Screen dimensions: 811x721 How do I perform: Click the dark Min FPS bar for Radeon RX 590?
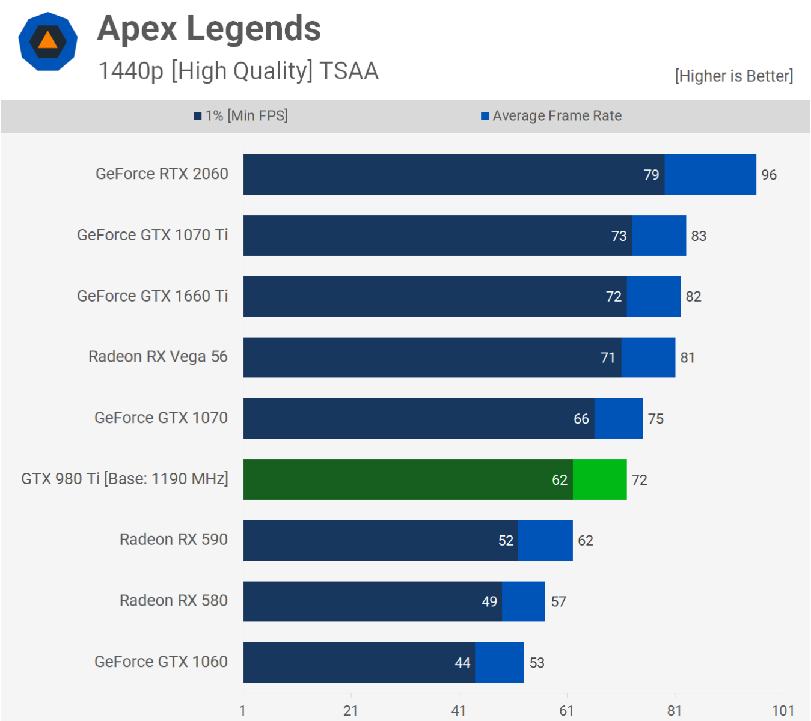pyautogui.click(x=381, y=541)
